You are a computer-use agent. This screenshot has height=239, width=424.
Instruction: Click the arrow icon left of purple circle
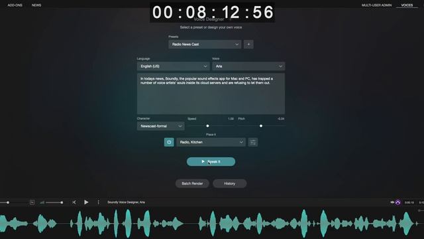[392, 202]
